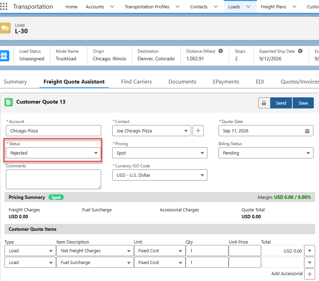Image resolution: width=319 pixels, height=281 pixels.
Task: Click Unit Price field for Net Freight Charges
Action: point(245,251)
